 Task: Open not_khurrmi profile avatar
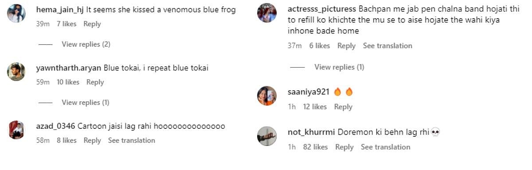(x=267, y=136)
